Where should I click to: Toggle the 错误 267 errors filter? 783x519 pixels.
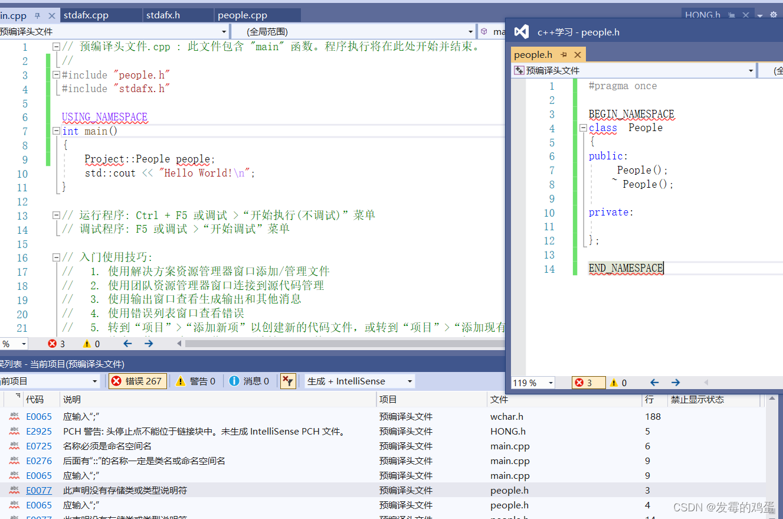coord(138,381)
